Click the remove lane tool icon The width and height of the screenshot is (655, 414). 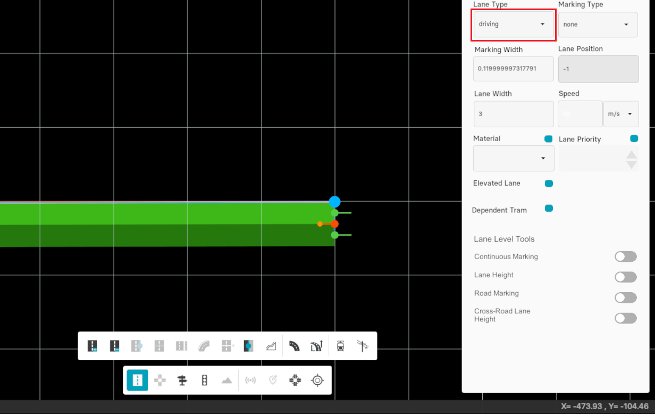(114, 346)
